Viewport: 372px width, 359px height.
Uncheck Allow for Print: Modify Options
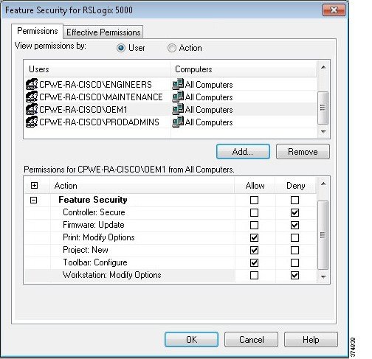click(x=254, y=237)
